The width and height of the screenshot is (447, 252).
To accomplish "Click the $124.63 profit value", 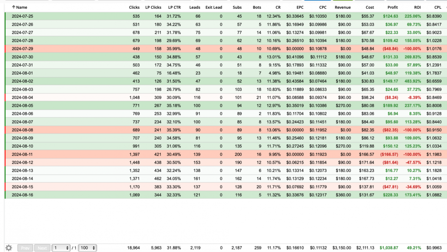I will click(391, 16).
